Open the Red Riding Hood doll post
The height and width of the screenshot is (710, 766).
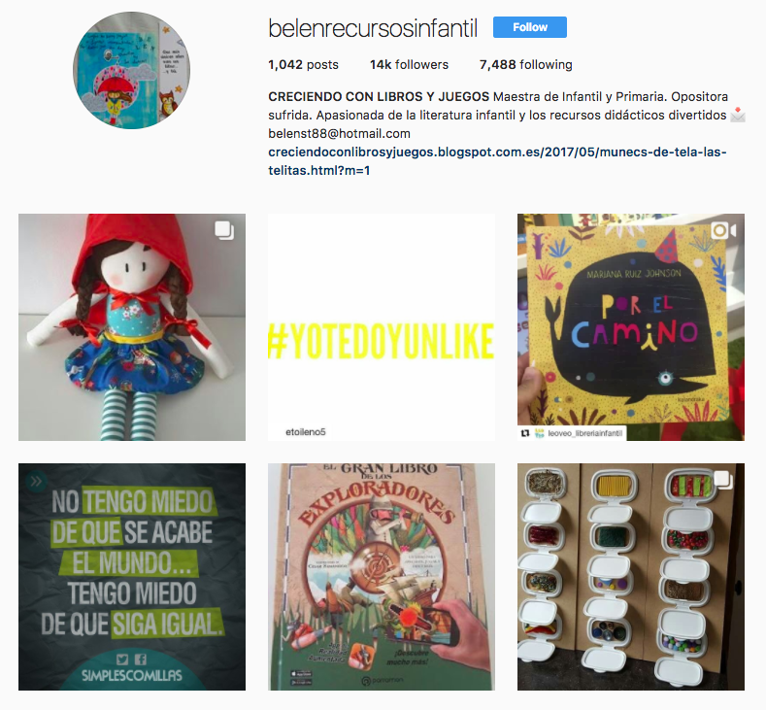pyautogui.click(x=132, y=327)
